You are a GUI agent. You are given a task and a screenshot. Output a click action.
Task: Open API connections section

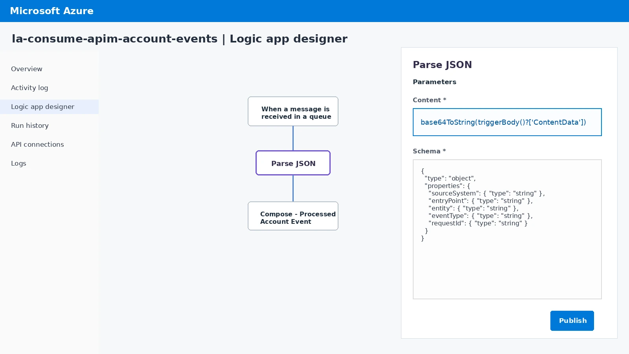click(49, 144)
